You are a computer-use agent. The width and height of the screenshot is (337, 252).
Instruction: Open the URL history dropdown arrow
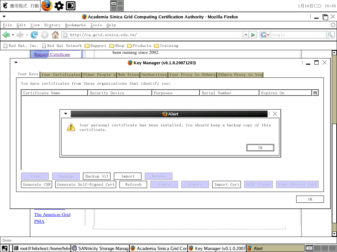(x=246, y=35)
